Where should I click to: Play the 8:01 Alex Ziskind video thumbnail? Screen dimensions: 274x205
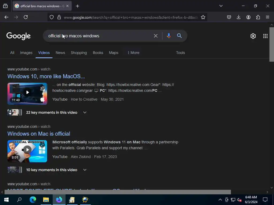click(27, 151)
